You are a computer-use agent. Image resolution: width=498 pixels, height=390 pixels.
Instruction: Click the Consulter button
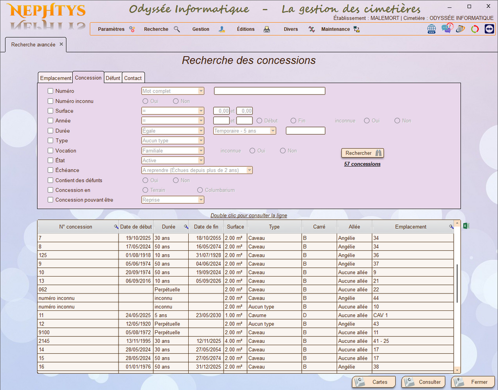pos(423,382)
